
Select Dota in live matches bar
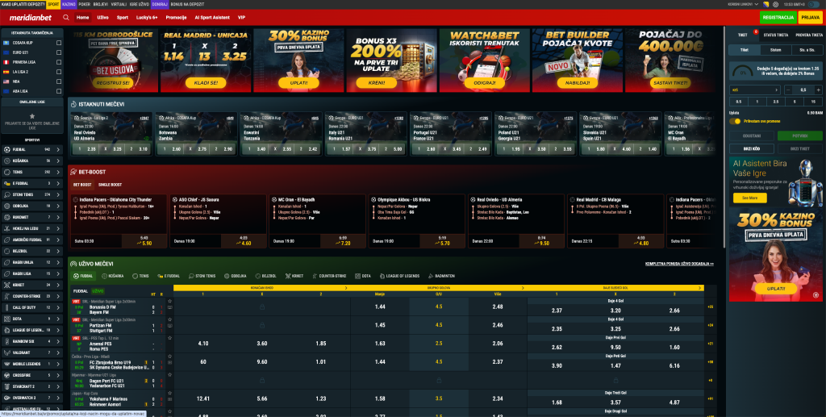363,276
